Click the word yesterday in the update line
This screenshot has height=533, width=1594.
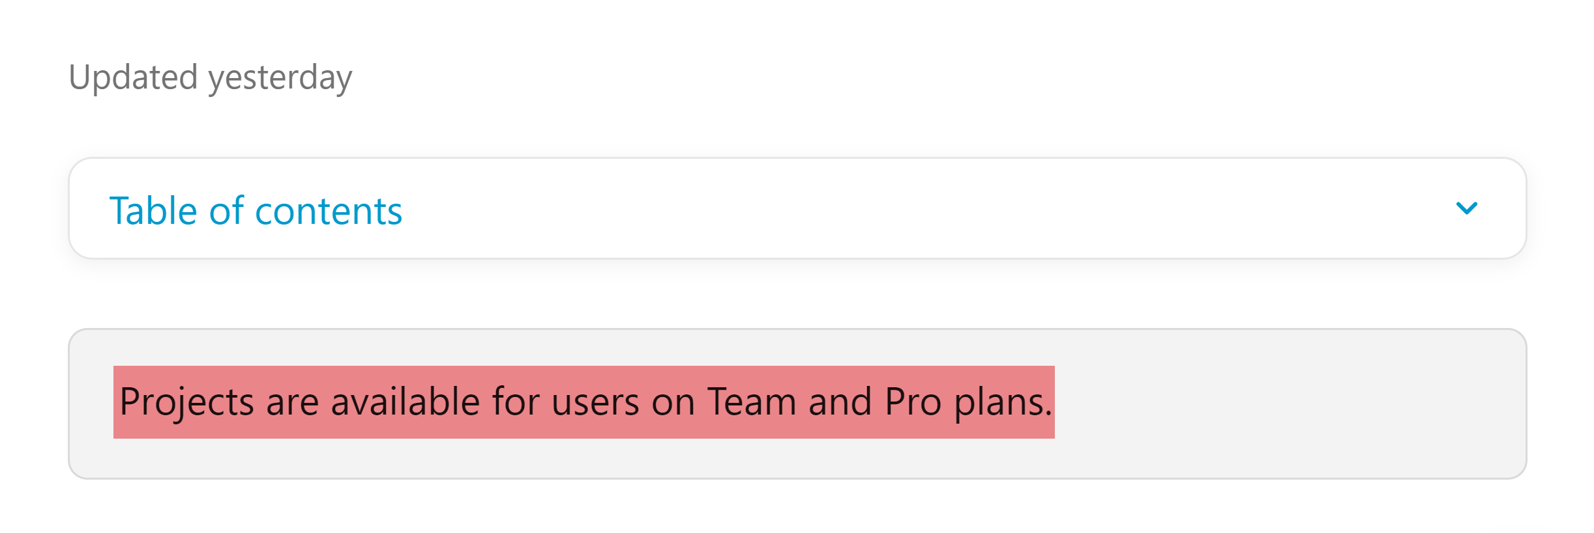click(x=280, y=79)
